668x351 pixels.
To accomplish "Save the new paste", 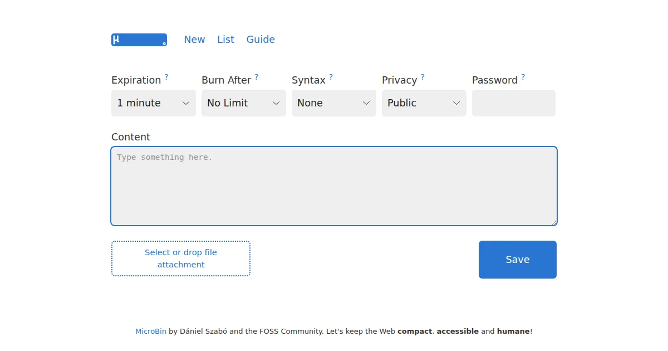I will click(x=518, y=260).
